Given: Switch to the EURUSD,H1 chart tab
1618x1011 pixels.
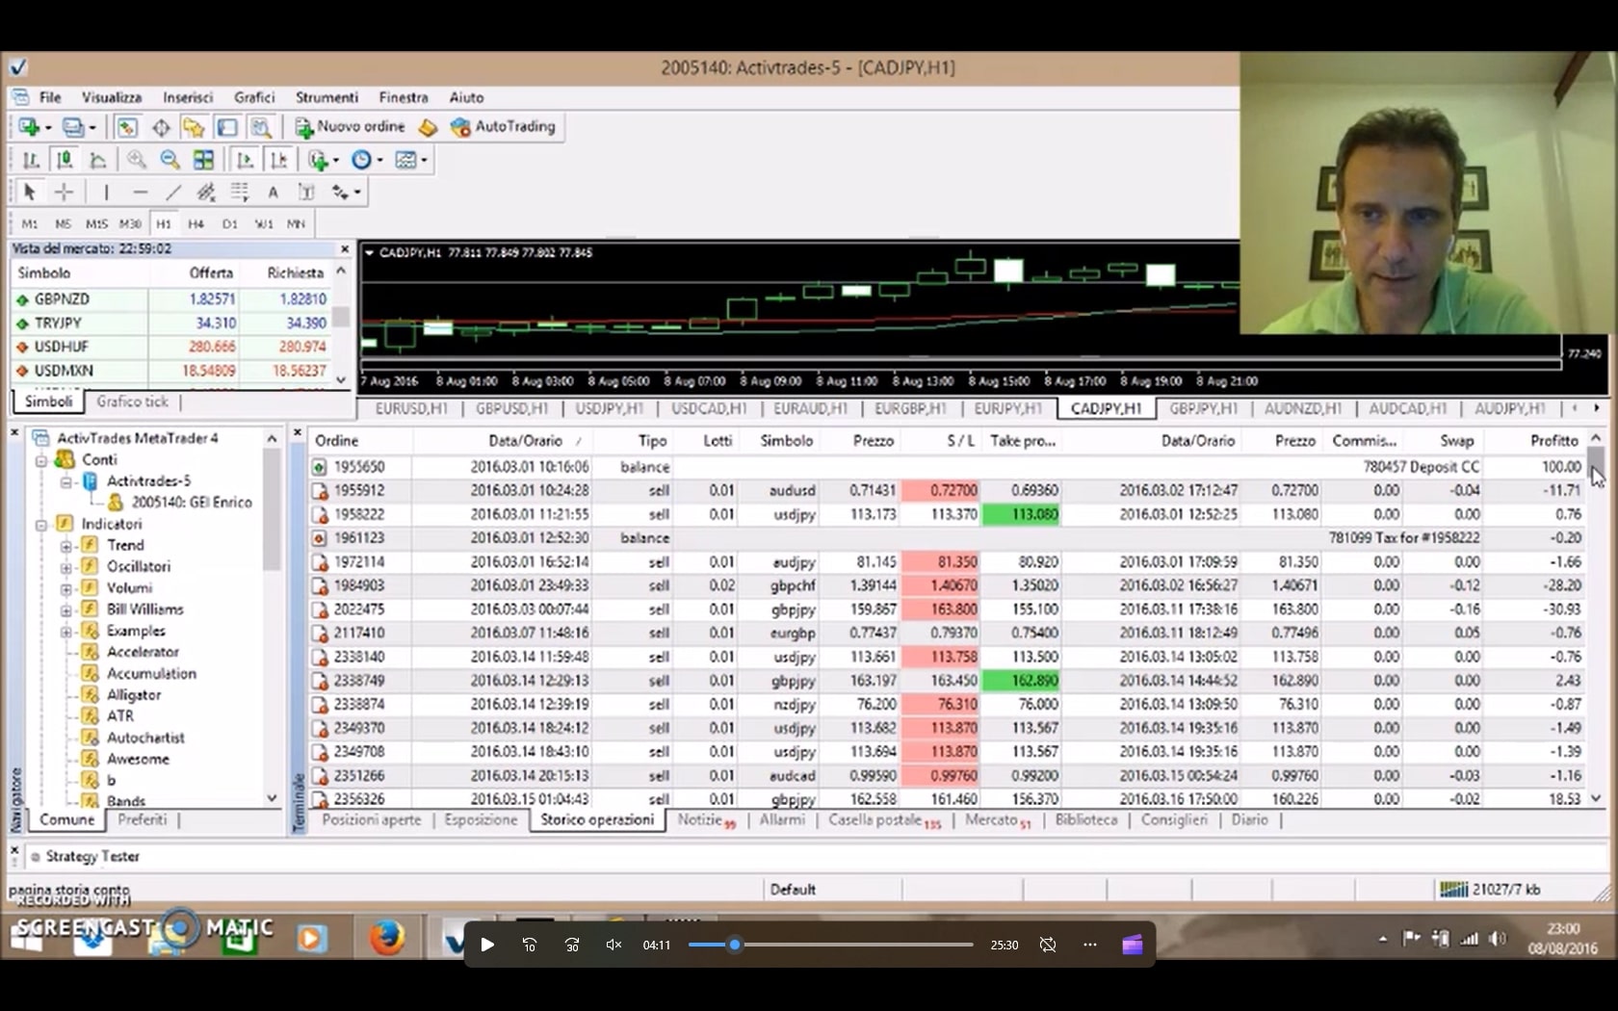Looking at the screenshot, I should coord(411,409).
